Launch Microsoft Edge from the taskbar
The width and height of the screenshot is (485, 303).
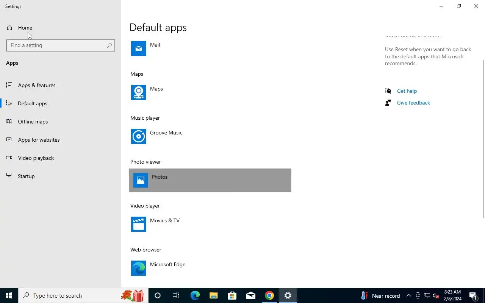(x=195, y=295)
